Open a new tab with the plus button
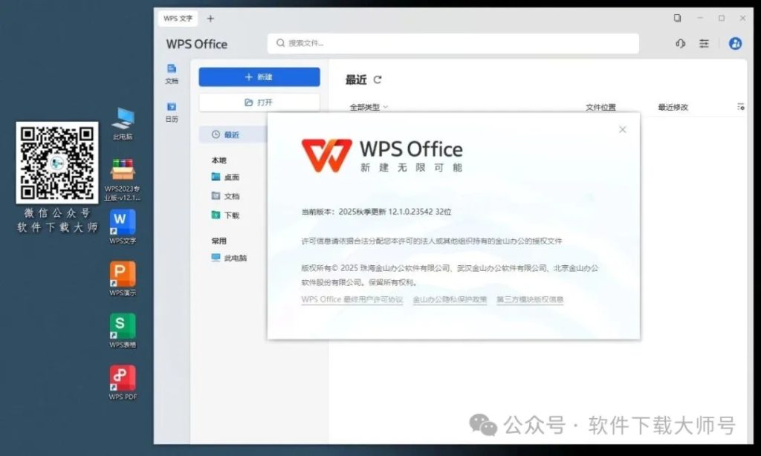Image resolution: width=761 pixels, height=456 pixels. pyautogui.click(x=210, y=18)
